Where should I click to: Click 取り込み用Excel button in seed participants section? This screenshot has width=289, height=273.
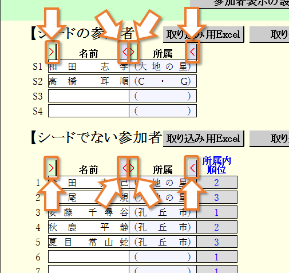[x=203, y=34]
